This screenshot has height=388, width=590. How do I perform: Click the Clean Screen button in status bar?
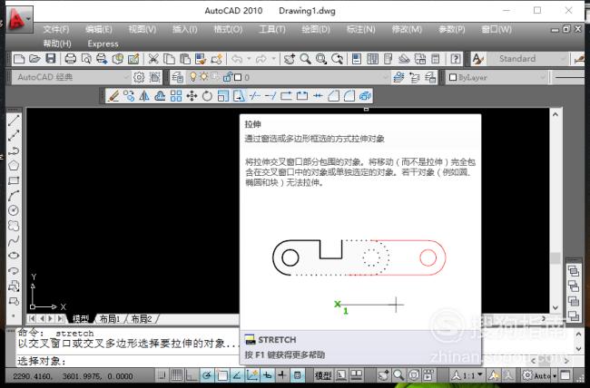click(565, 375)
